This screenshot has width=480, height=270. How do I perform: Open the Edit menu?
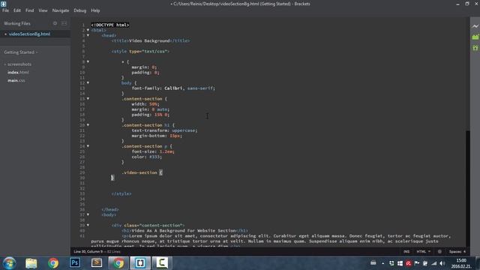pos(17,10)
